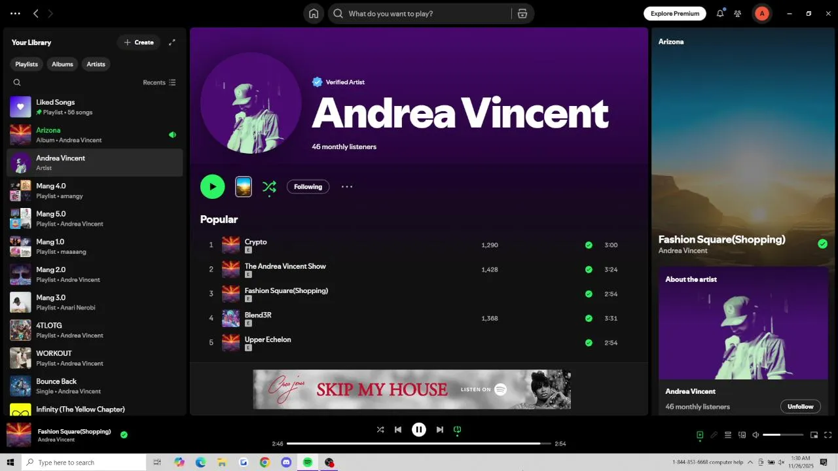
Task: Open the Arizona album in library
Action: point(95,135)
